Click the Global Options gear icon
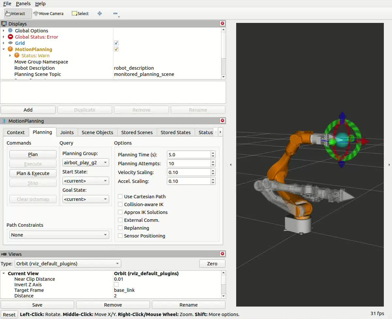Viewport: 392px width, 319px height. pos(10,30)
